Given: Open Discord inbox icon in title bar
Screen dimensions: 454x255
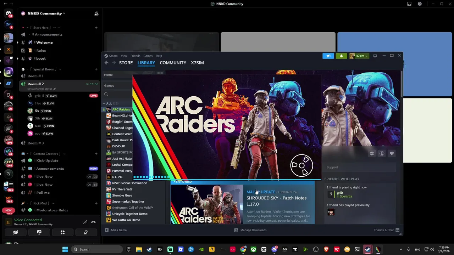Looking at the screenshot, I should point(409,4).
